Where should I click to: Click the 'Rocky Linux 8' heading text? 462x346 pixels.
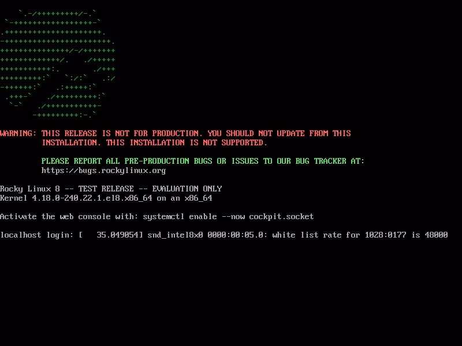click(30, 189)
